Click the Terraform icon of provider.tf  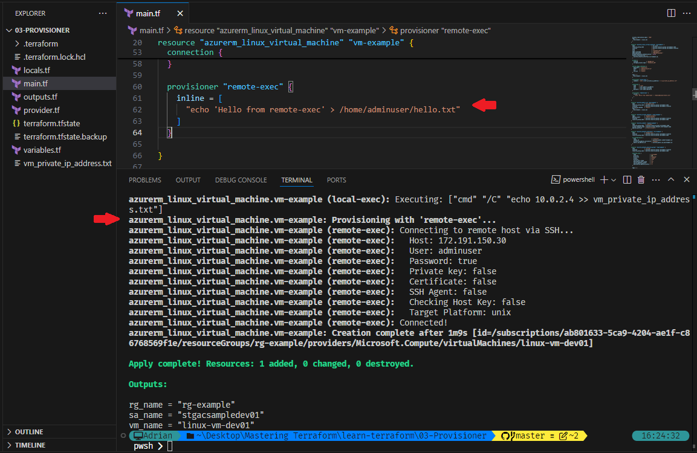(x=16, y=110)
